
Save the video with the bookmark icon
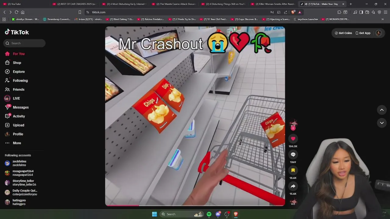pos(293,170)
